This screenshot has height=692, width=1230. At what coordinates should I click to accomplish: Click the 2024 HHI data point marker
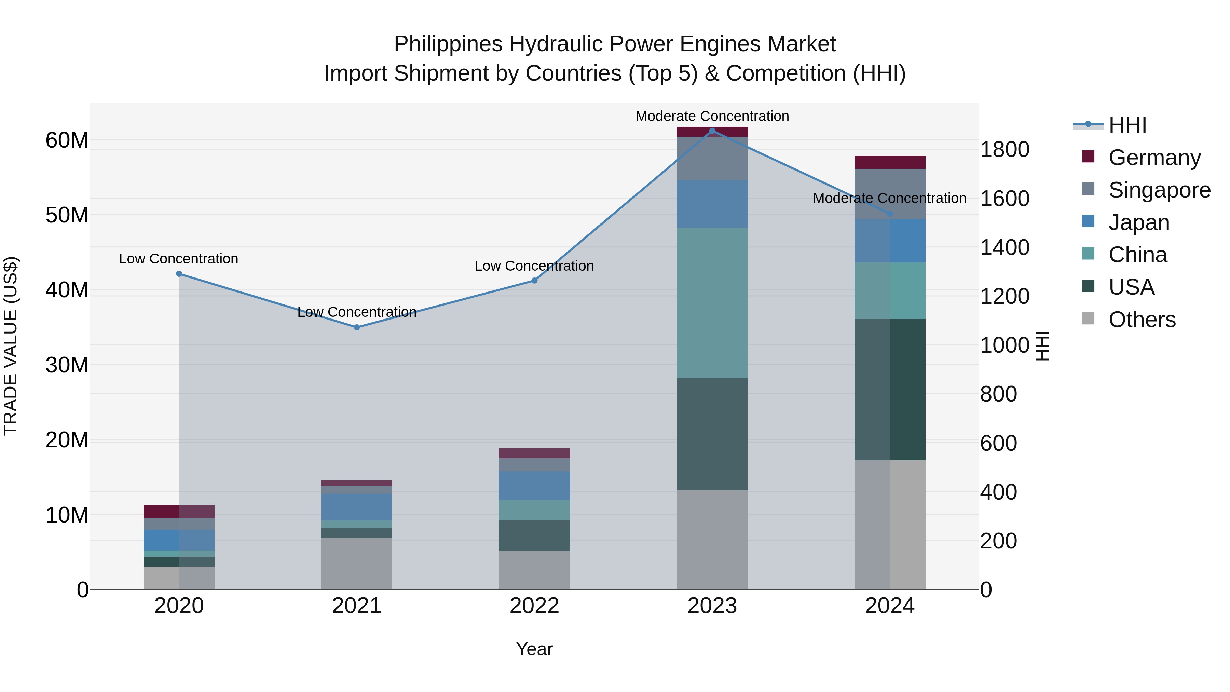(x=890, y=214)
